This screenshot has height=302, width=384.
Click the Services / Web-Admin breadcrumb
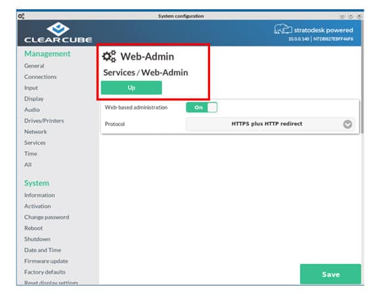pos(146,72)
